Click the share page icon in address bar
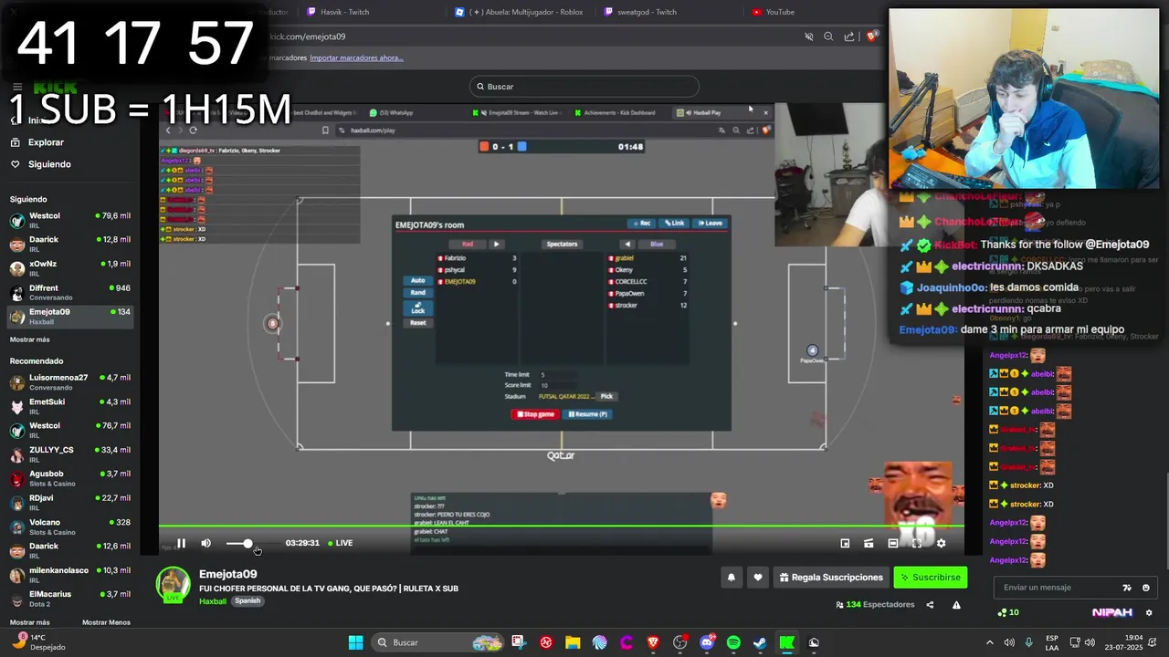This screenshot has height=657, width=1169. point(849,36)
